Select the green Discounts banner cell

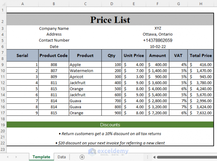[x=110, y=125]
